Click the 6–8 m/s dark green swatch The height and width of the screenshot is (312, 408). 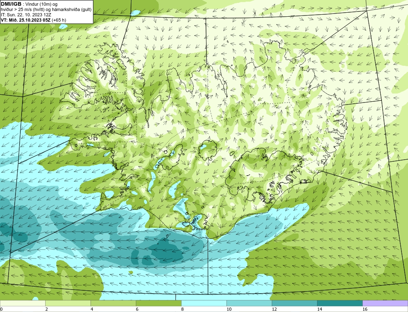(158, 303)
